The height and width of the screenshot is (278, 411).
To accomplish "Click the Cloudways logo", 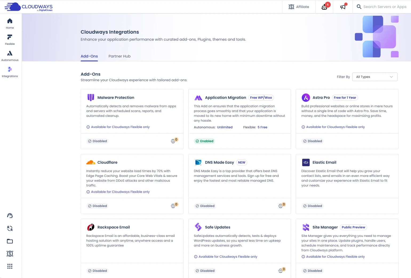I will pos(29,7).
